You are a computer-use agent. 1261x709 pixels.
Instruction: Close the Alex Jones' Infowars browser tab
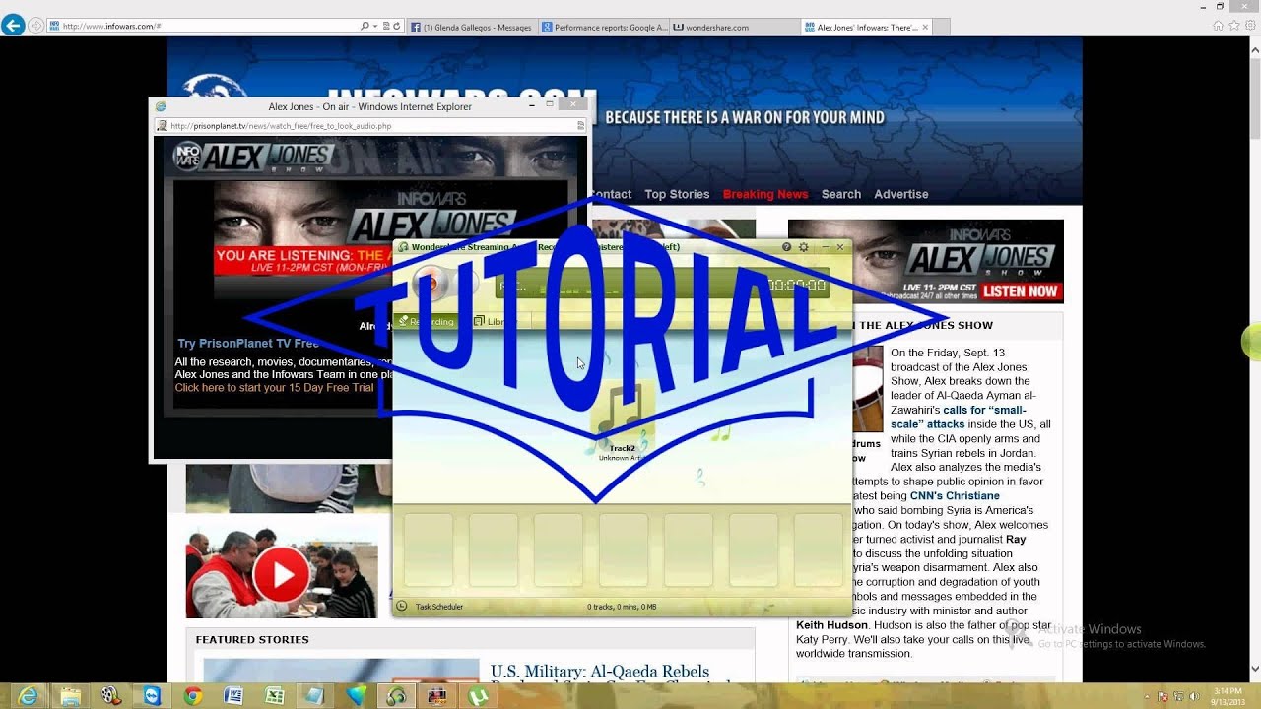point(925,27)
